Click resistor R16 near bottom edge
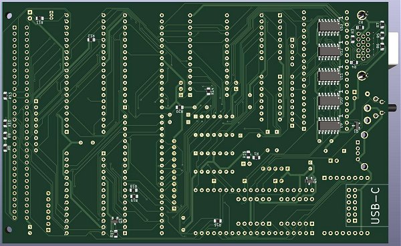Screen dimensions: 401x246 click(x=218, y=221)
